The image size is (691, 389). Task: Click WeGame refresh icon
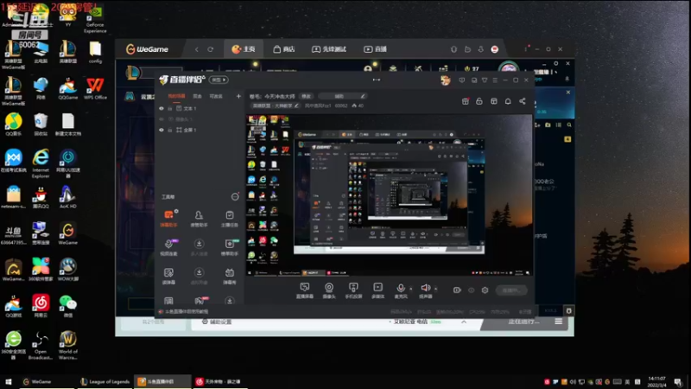tap(210, 49)
